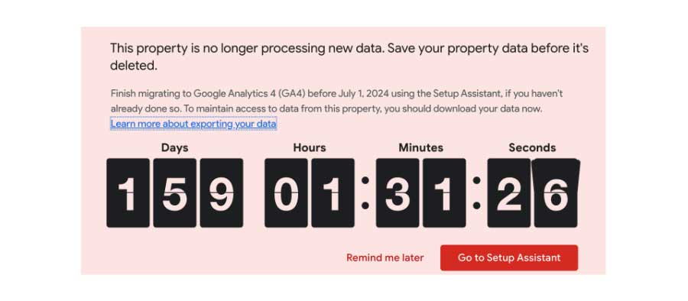Click the Days counter last digit 9
The image size is (688, 301).
coord(222,193)
